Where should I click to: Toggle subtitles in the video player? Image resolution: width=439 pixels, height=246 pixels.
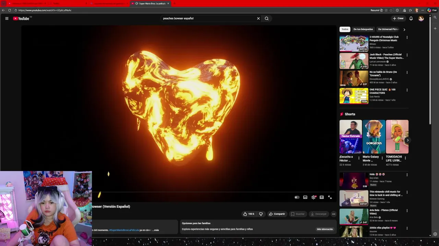coord(305,197)
